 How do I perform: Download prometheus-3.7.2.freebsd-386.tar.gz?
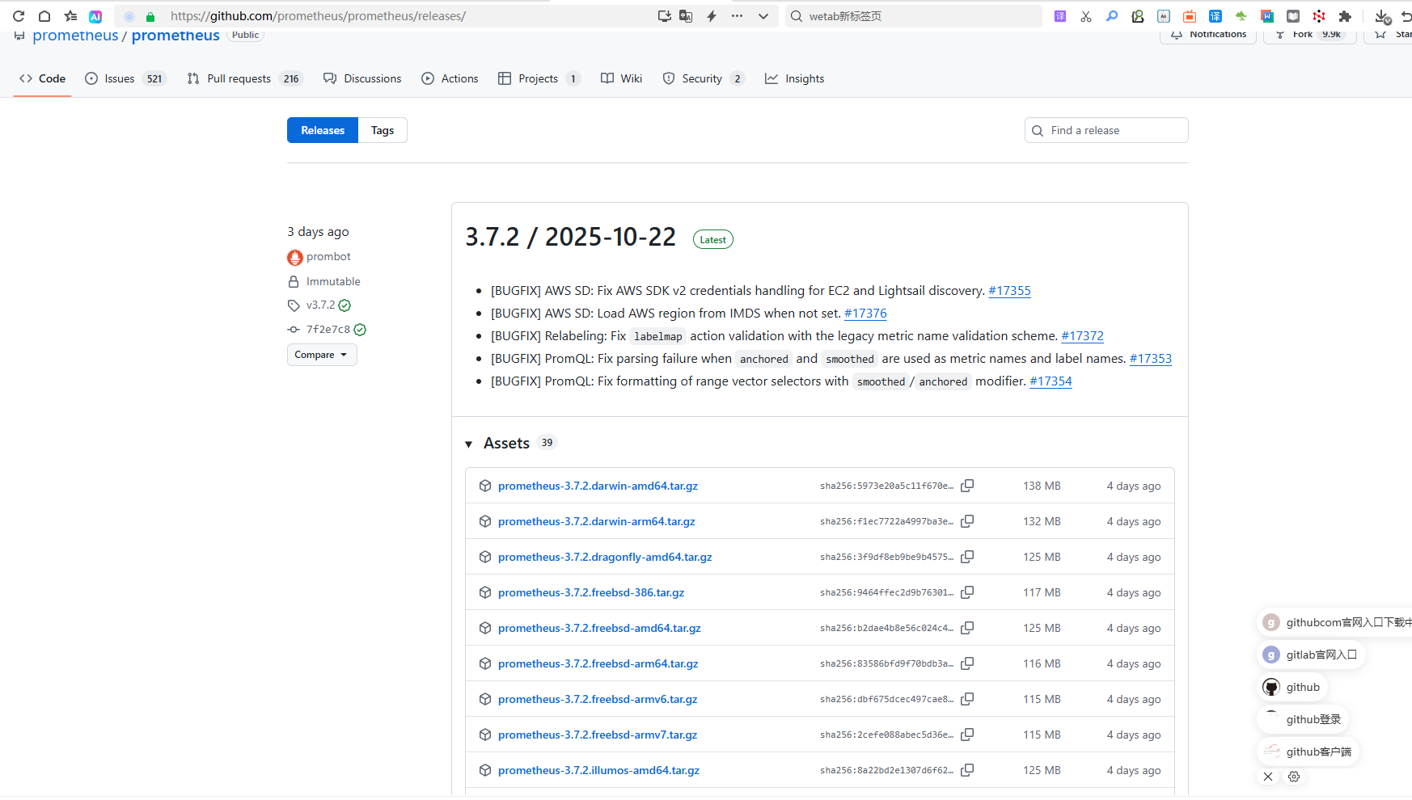click(x=591, y=592)
